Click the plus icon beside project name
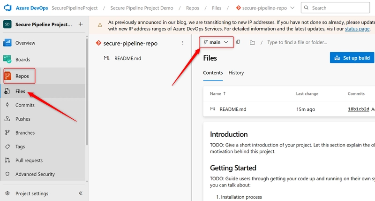375x201 pixels. 81,24
